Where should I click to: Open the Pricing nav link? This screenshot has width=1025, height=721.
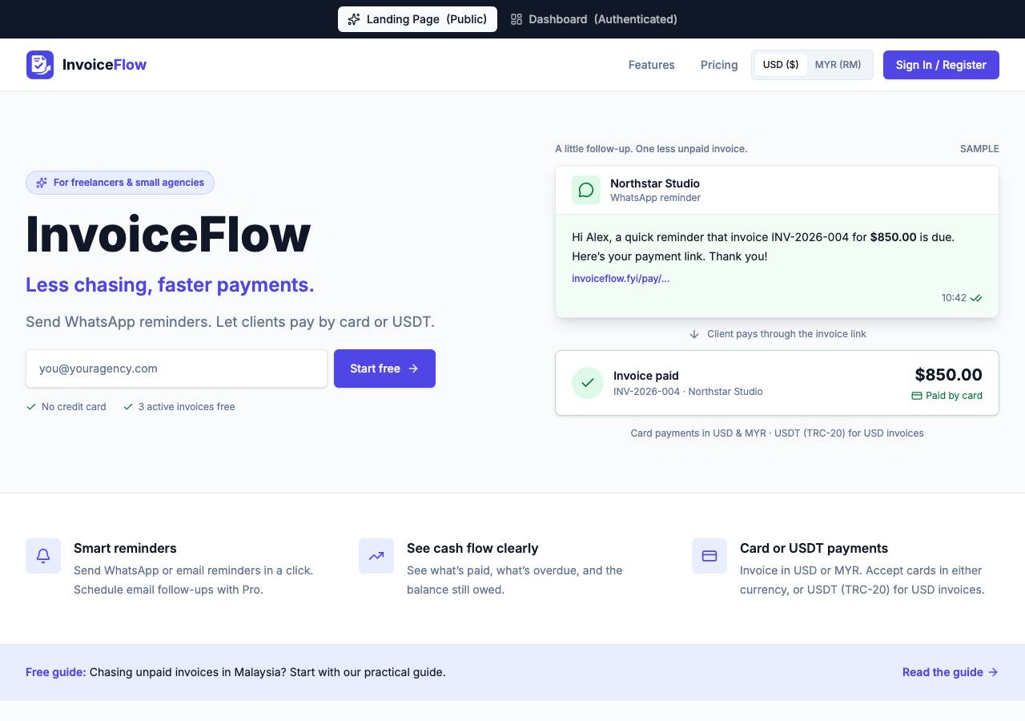(x=719, y=65)
